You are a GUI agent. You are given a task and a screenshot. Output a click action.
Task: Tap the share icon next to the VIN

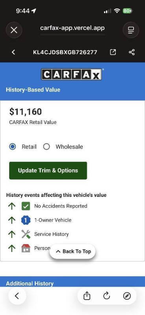[132, 52]
